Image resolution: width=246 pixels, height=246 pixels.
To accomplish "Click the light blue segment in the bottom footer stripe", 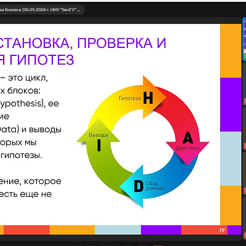I will coord(118,230).
